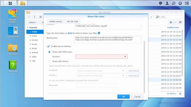Screen dimensions: 191x107
Task: Cancel the Share File Links dialog
Action: click(137, 97)
